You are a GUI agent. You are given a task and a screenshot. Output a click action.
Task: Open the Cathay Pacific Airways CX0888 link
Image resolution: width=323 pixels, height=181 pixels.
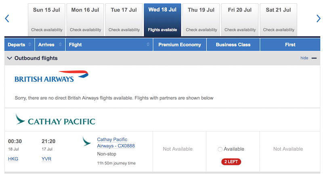click(x=116, y=143)
